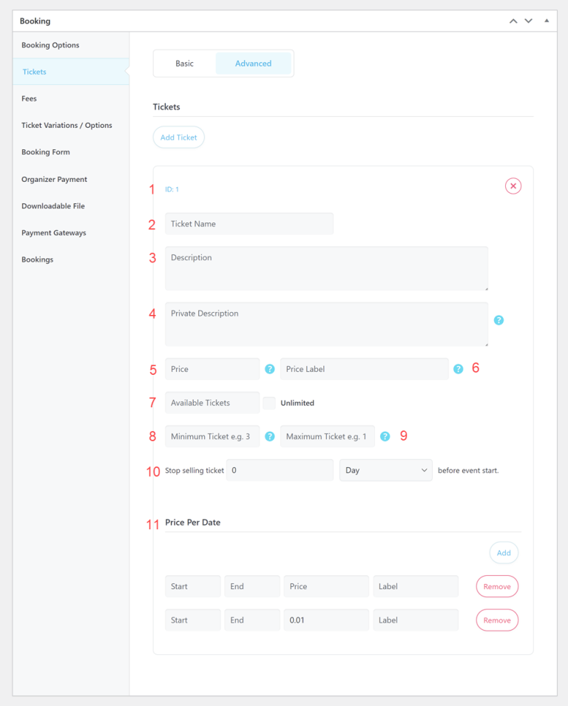Viewport: 568px width, 706px height.
Task: Click the Tickets section heading
Action: coord(166,106)
